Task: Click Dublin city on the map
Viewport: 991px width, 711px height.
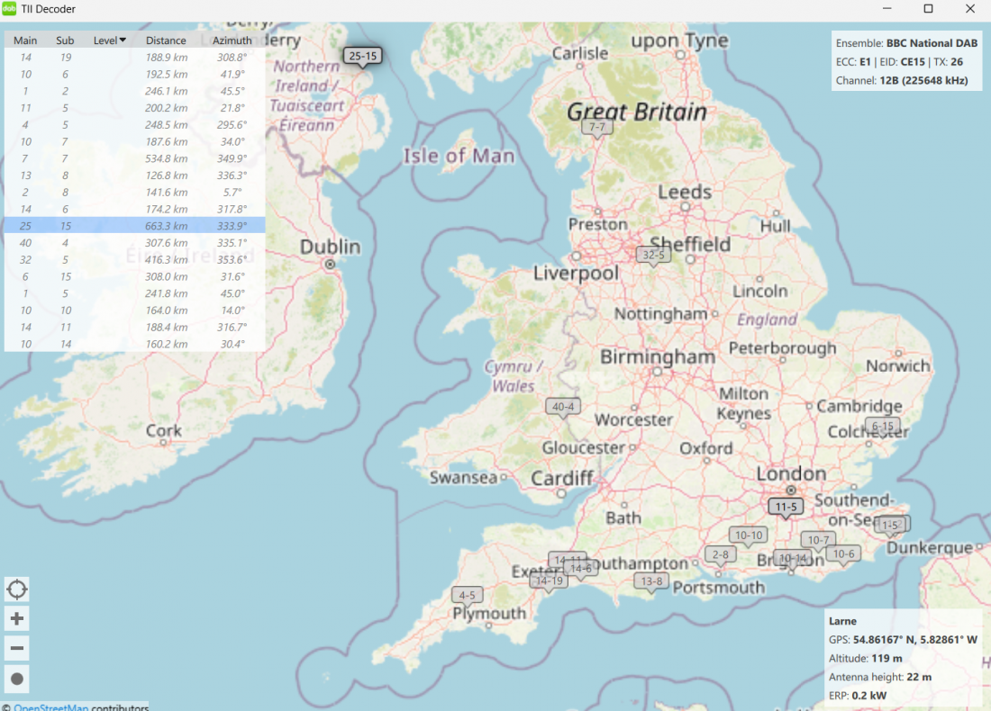Action: pos(330,247)
